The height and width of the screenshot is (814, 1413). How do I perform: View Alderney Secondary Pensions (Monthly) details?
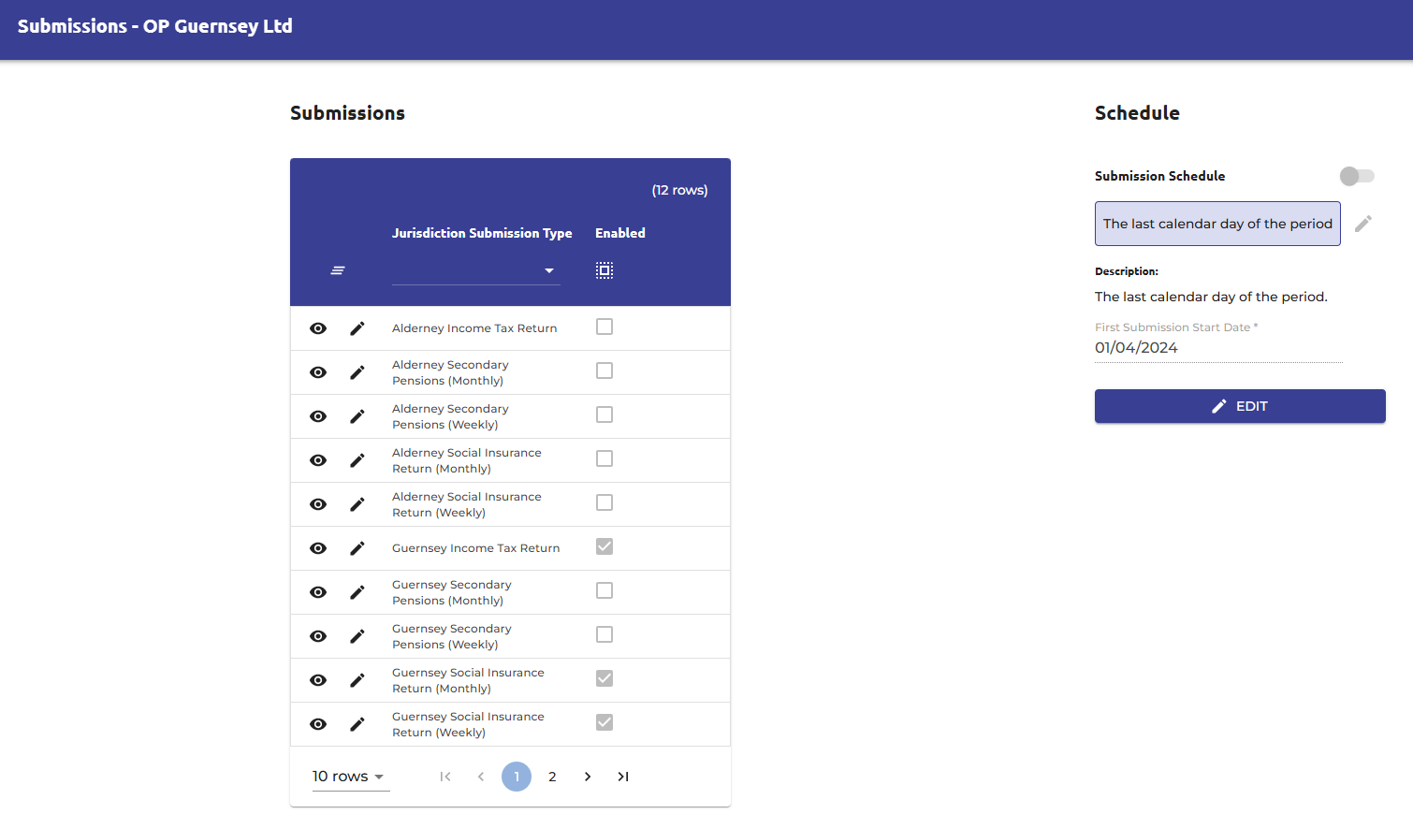click(x=318, y=372)
